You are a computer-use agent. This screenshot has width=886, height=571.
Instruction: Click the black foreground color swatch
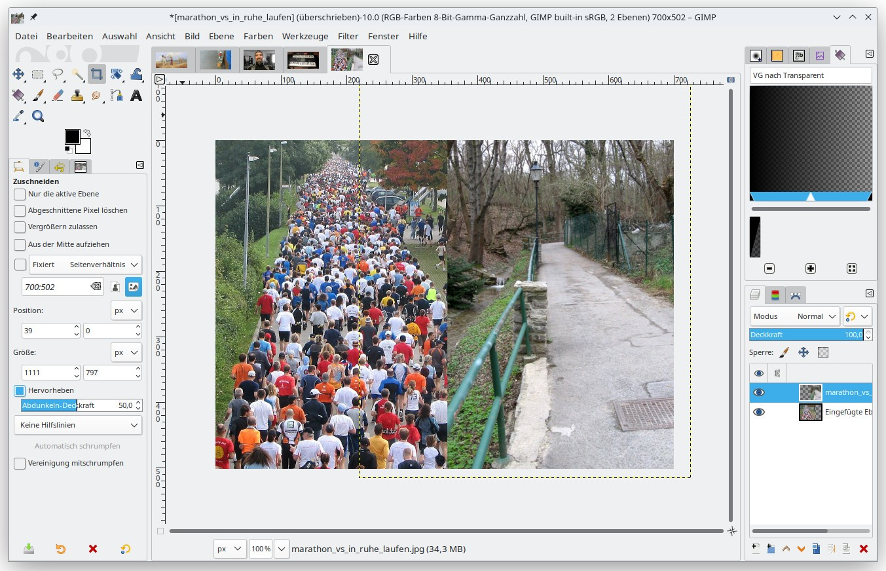72,136
